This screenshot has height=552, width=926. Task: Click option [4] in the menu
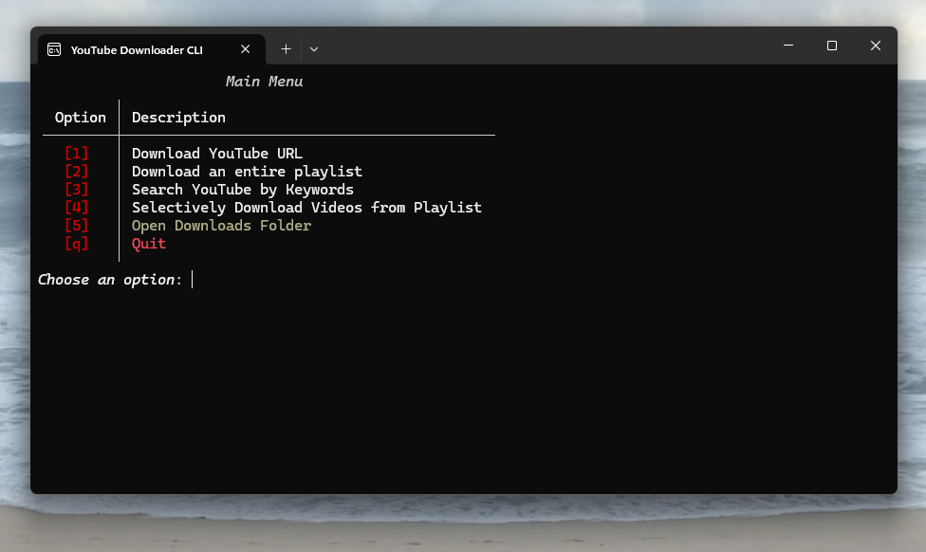[x=76, y=208]
